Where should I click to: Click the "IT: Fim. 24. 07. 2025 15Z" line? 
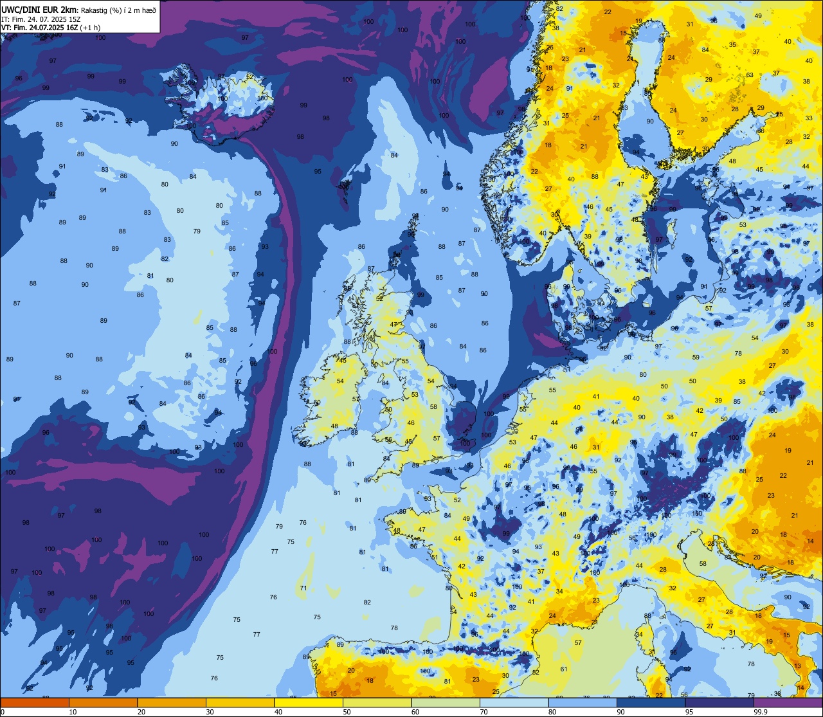point(41,19)
